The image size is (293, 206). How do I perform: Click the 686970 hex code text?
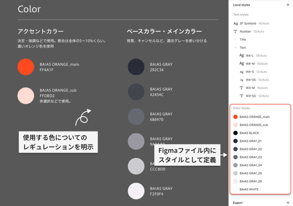tap(157, 119)
